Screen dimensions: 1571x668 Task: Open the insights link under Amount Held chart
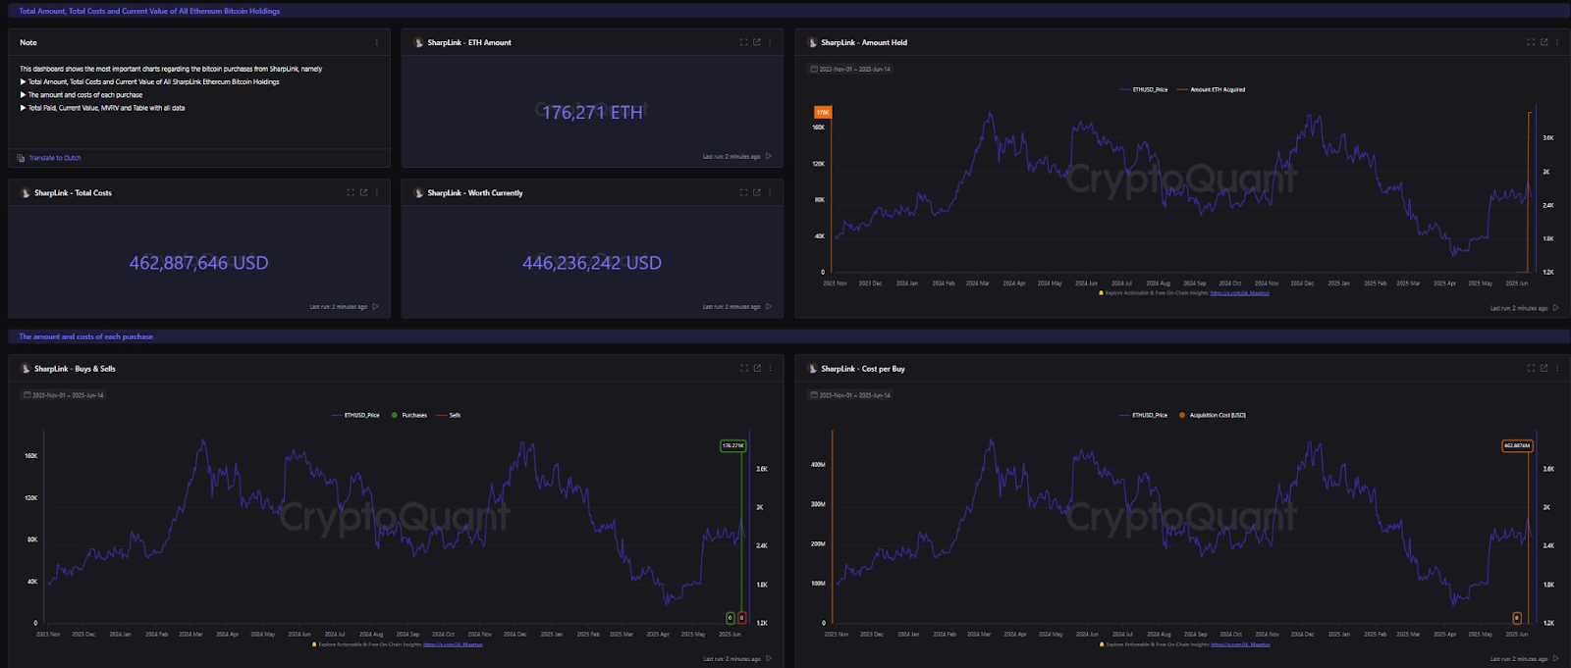[1239, 292]
